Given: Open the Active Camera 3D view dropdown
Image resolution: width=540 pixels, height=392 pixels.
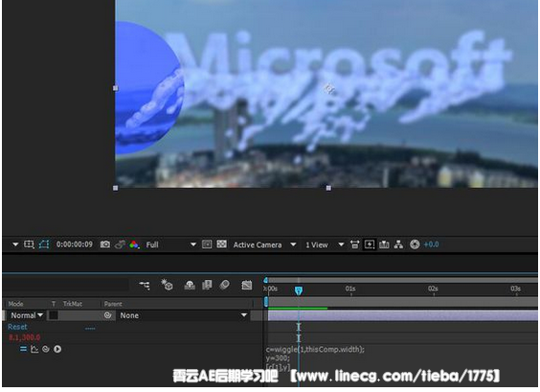Looking at the screenshot, I should (264, 244).
